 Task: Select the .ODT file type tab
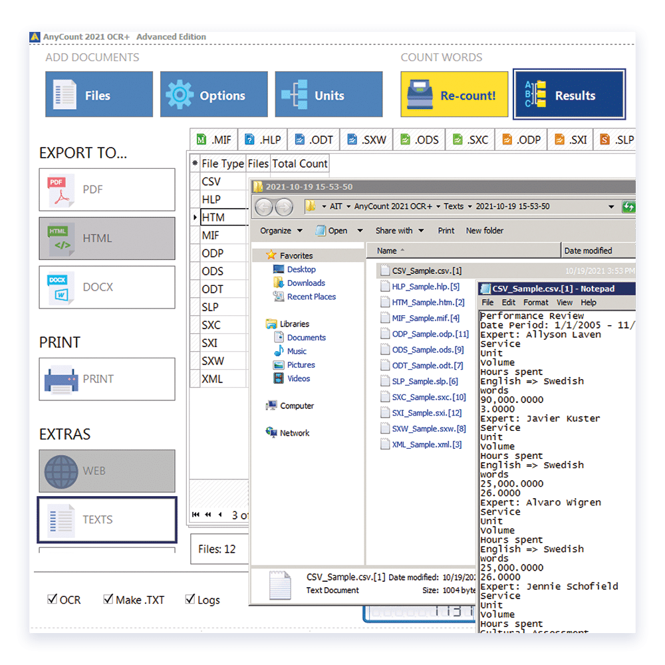pos(315,140)
